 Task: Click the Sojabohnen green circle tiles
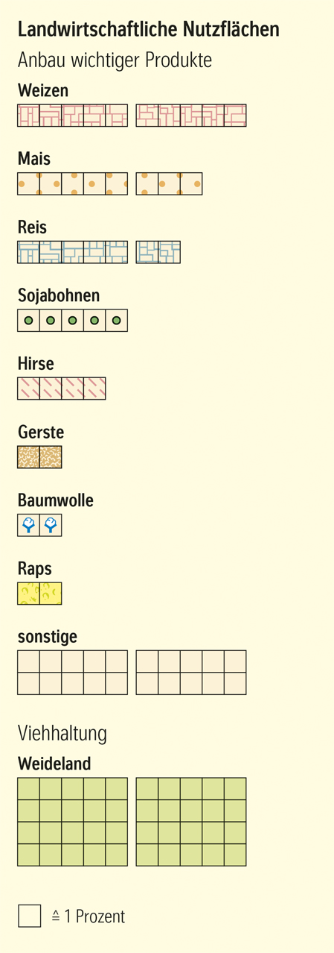(72, 320)
